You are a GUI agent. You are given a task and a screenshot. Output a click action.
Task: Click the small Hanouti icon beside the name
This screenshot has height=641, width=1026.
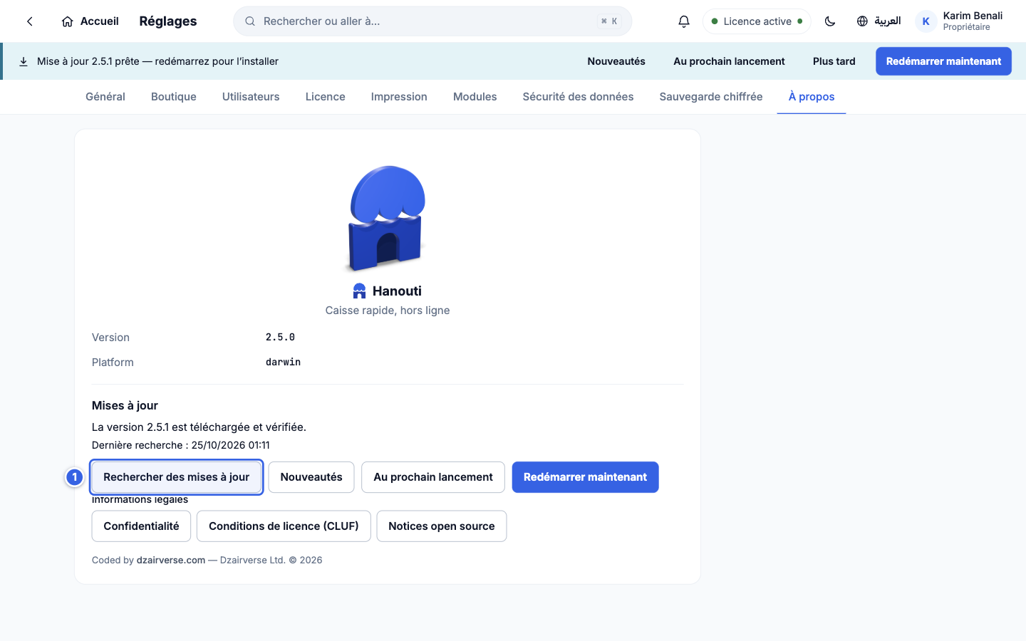pos(360,291)
